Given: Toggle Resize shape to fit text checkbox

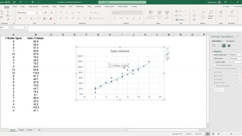Looking at the screenshot, I should click(215, 65).
